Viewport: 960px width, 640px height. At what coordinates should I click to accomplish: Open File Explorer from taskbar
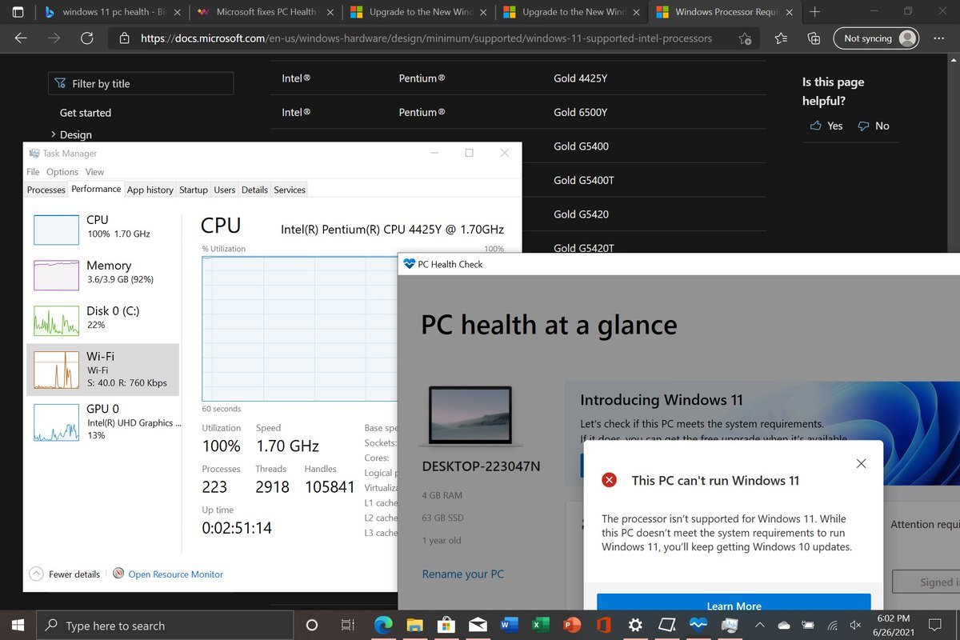point(414,625)
